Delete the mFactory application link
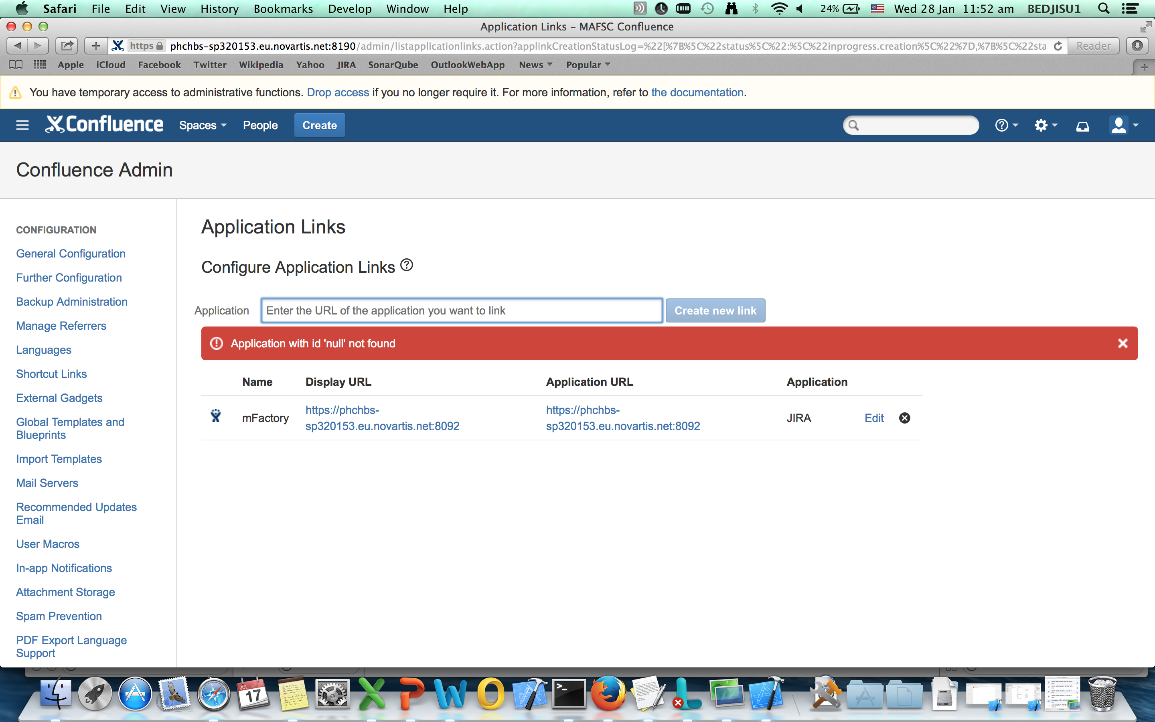 (x=904, y=418)
